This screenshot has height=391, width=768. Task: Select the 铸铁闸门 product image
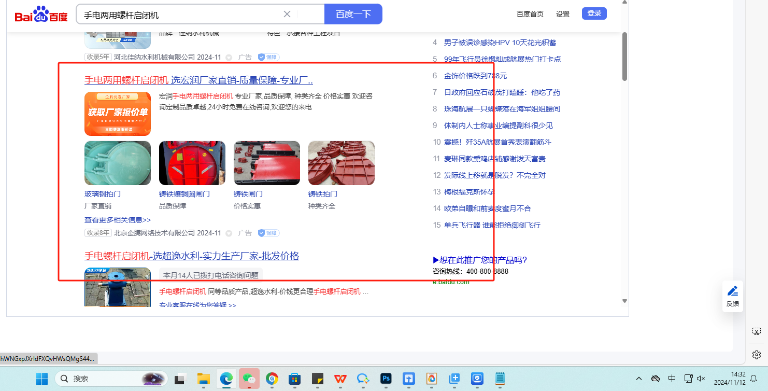point(267,163)
